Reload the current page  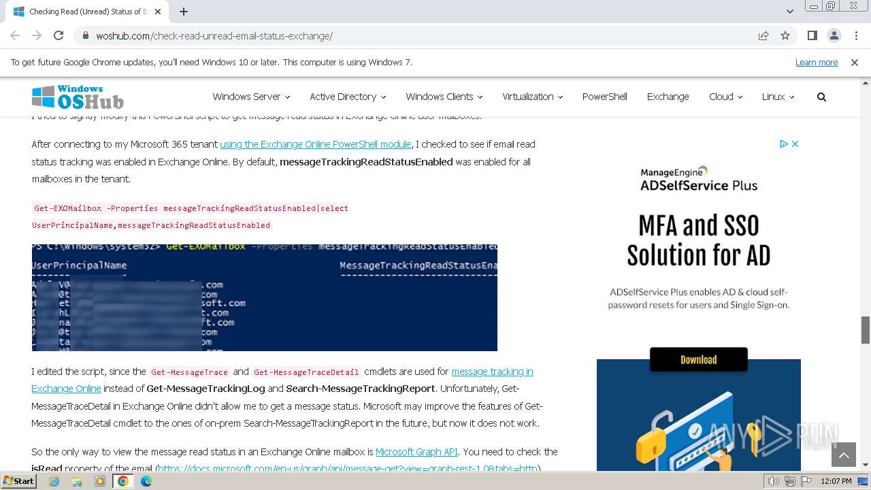click(59, 35)
